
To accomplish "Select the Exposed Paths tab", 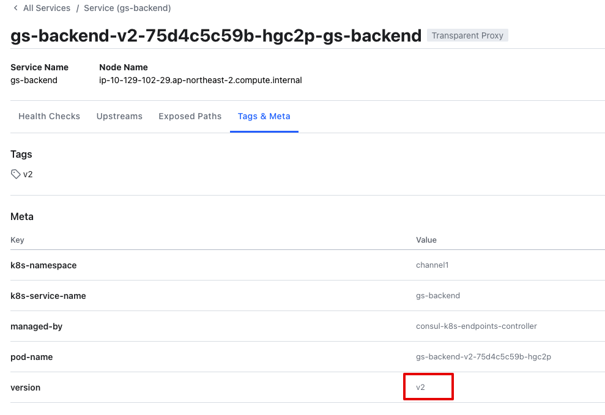I will (190, 116).
